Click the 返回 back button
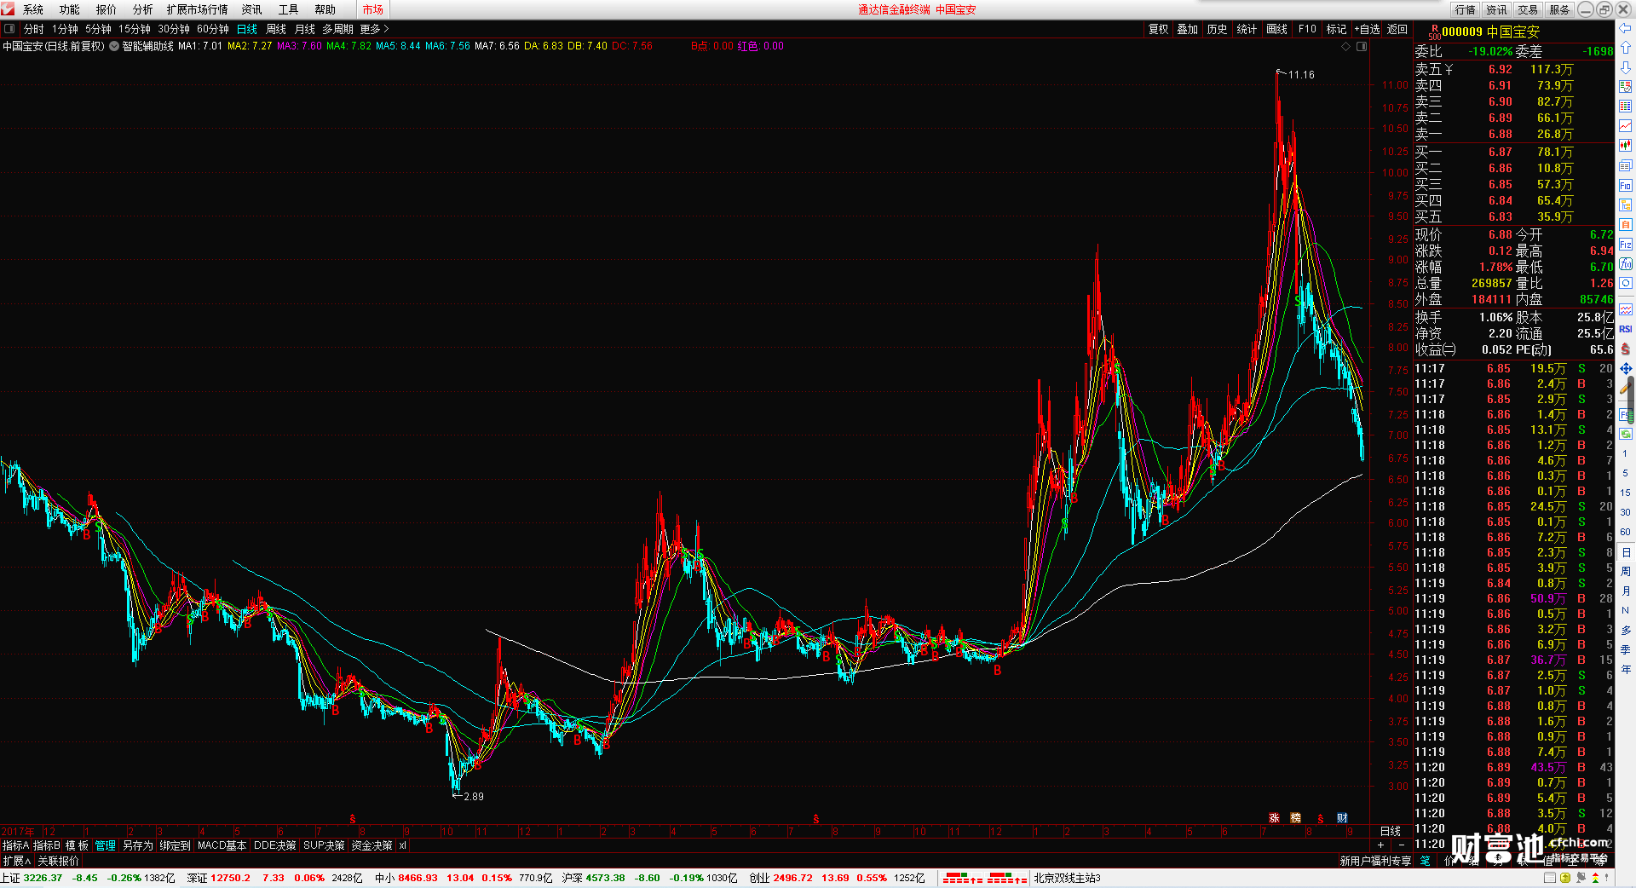Viewport: 1636px width, 888px height. tap(1397, 29)
